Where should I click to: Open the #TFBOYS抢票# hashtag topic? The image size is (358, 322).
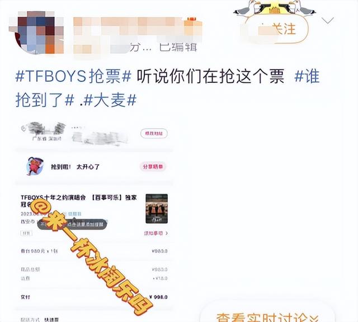[73, 76]
